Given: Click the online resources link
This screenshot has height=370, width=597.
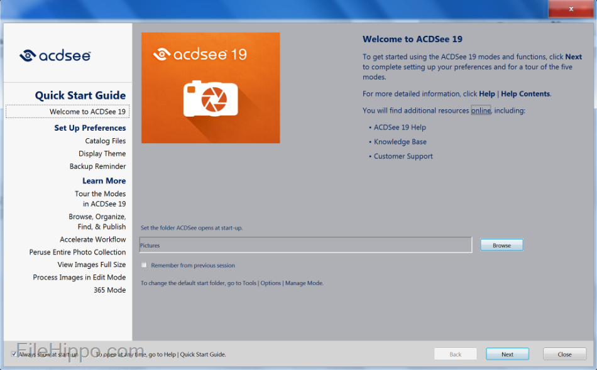Looking at the screenshot, I should (481, 111).
